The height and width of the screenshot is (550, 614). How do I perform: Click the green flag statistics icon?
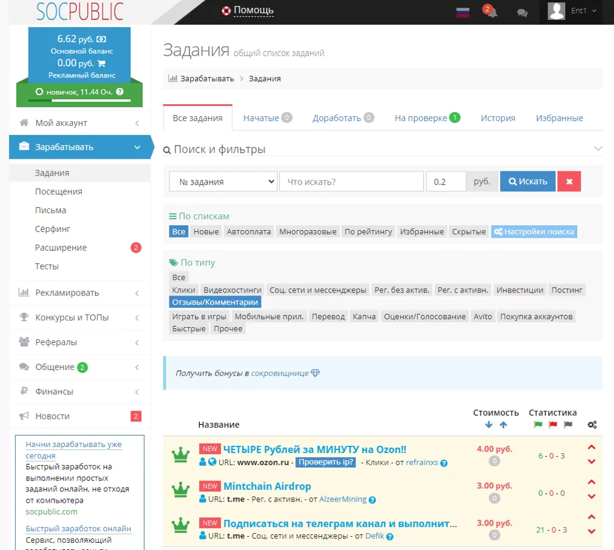point(538,425)
